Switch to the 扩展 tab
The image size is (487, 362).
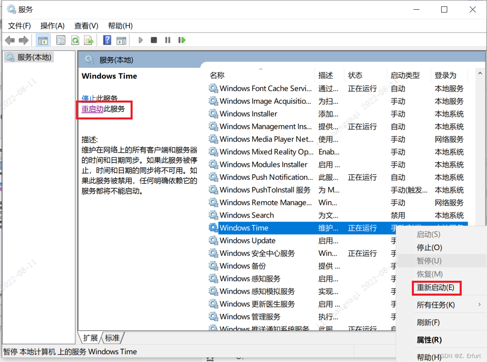pyautogui.click(x=90, y=338)
